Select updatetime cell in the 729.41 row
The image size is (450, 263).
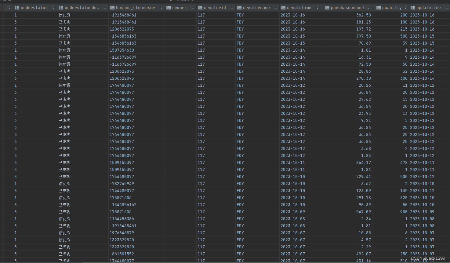click(x=422, y=177)
